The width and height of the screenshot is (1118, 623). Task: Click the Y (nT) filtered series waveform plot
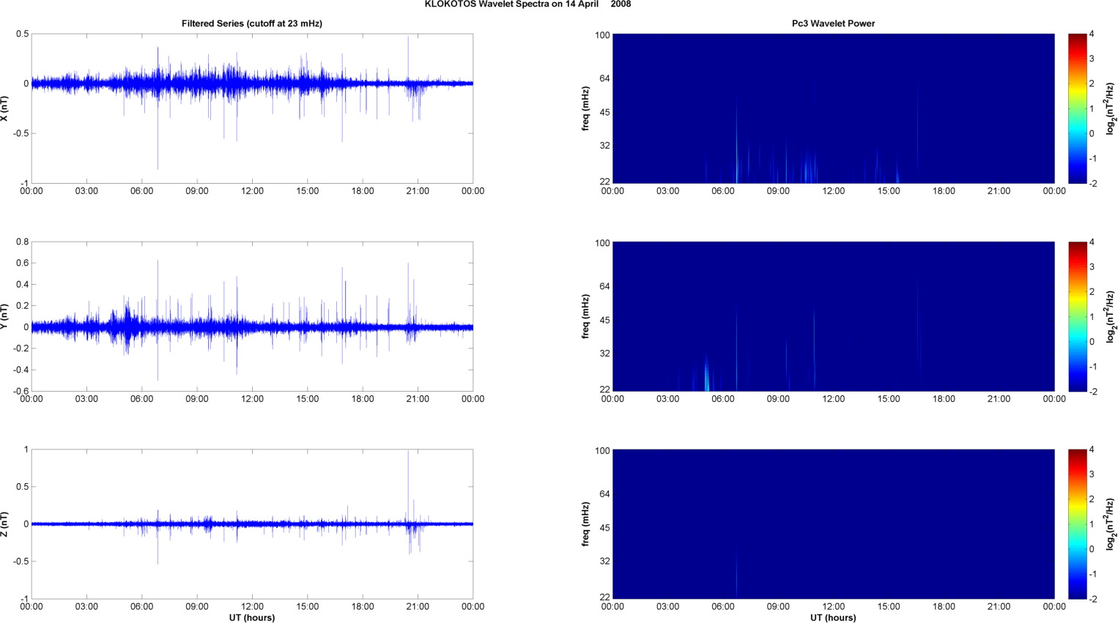[x=252, y=316]
